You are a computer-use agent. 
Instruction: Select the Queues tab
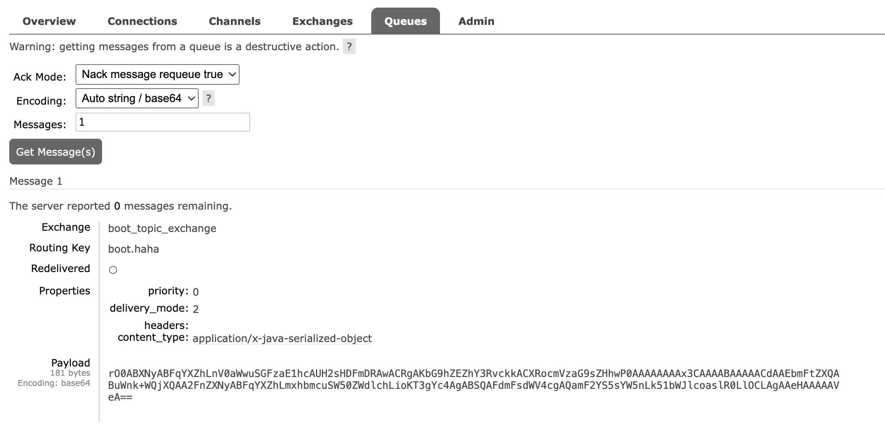point(405,21)
